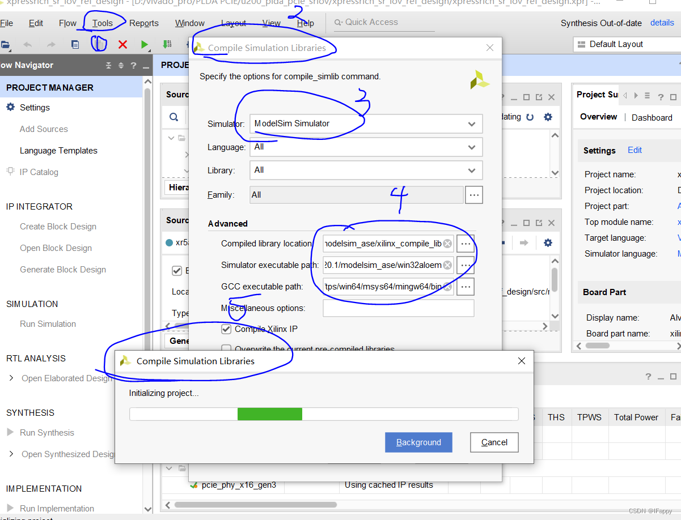
Task: Click the Initializing project progress bar
Action: tap(324, 414)
